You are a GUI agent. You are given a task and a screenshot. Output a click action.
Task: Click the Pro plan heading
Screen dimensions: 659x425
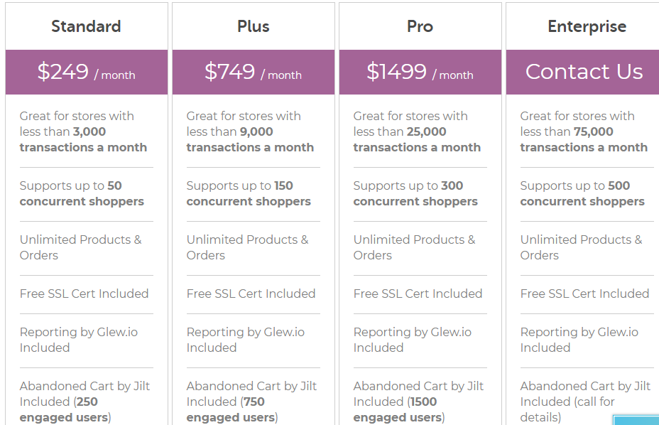pyautogui.click(x=420, y=26)
